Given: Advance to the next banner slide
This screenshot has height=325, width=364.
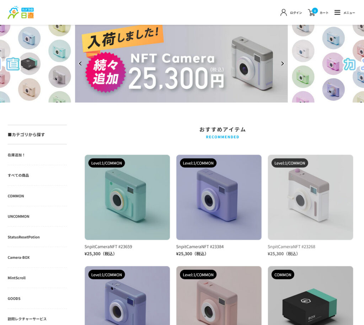Looking at the screenshot, I should pos(283,64).
